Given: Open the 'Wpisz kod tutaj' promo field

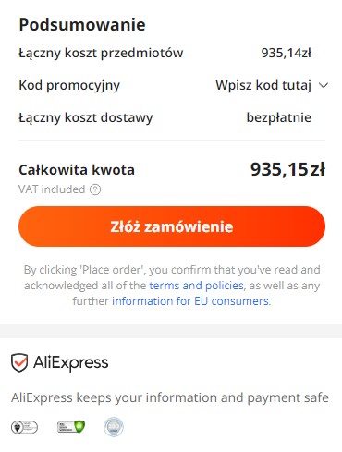Looking at the screenshot, I should click(x=263, y=85).
